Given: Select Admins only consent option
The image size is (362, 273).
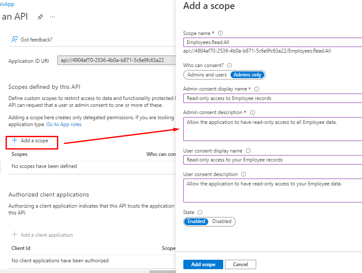Looking at the screenshot, I should coord(247,75).
